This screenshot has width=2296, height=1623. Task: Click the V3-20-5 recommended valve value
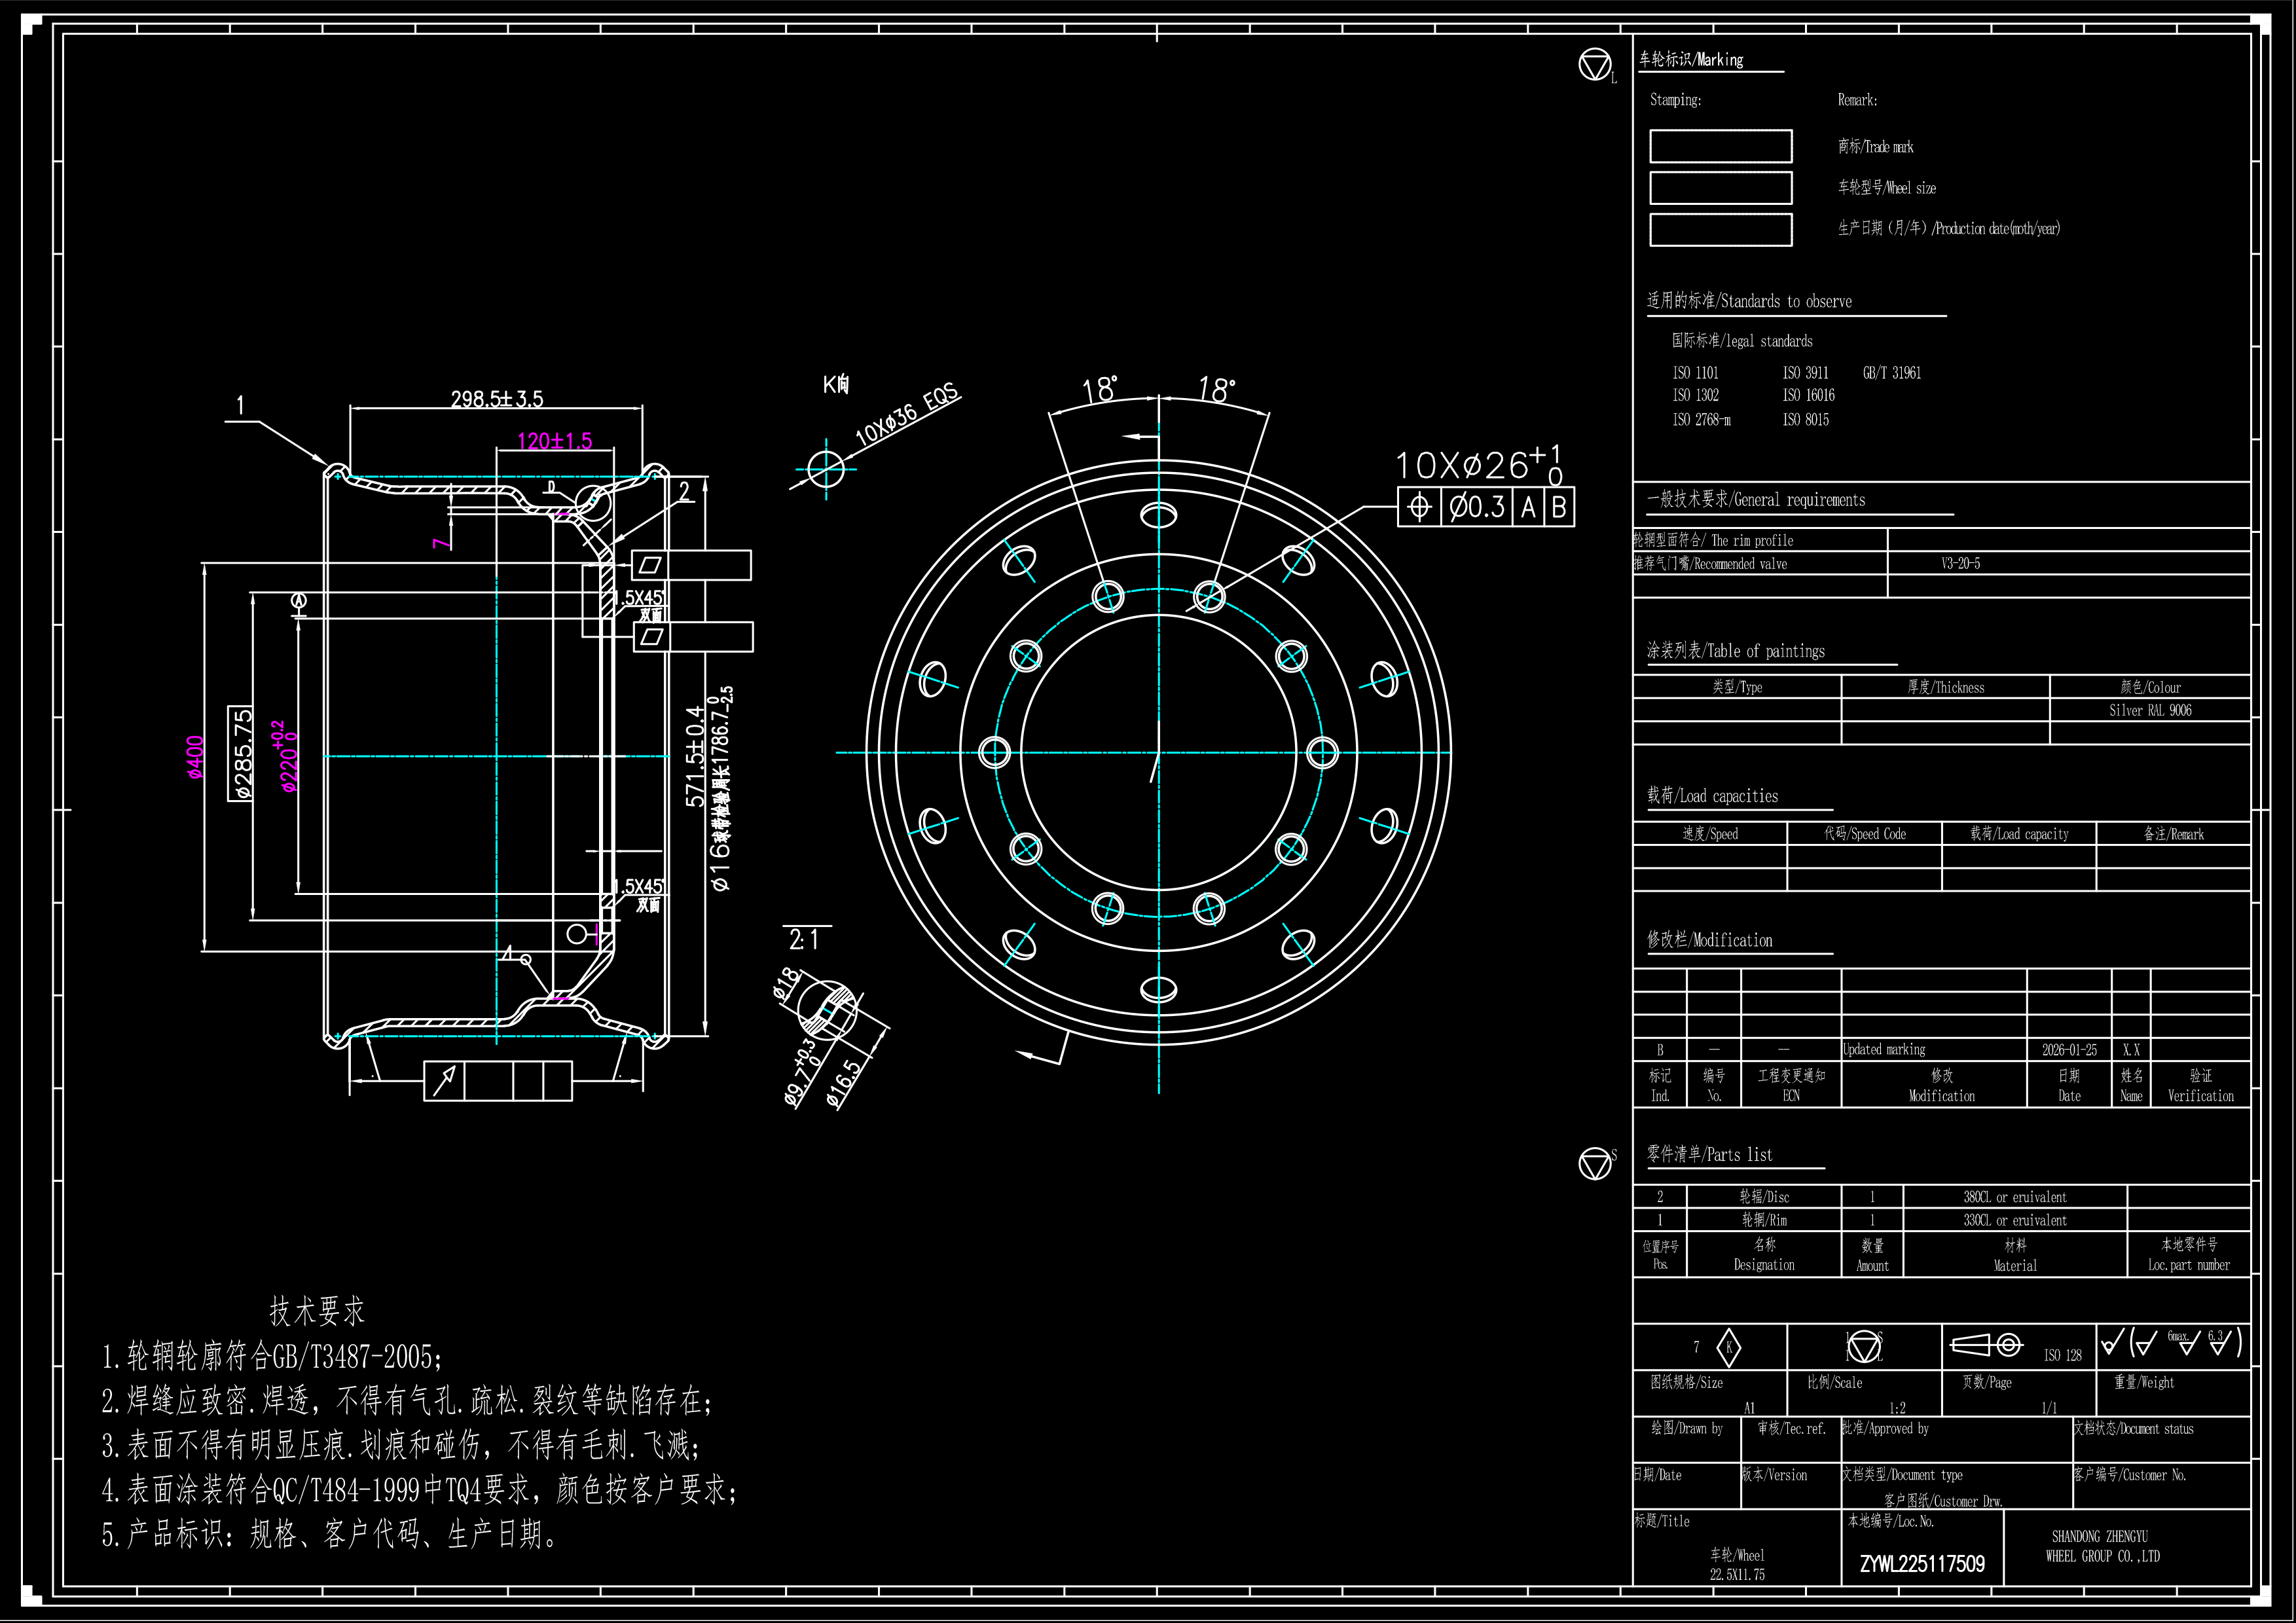pos(1960,563)
